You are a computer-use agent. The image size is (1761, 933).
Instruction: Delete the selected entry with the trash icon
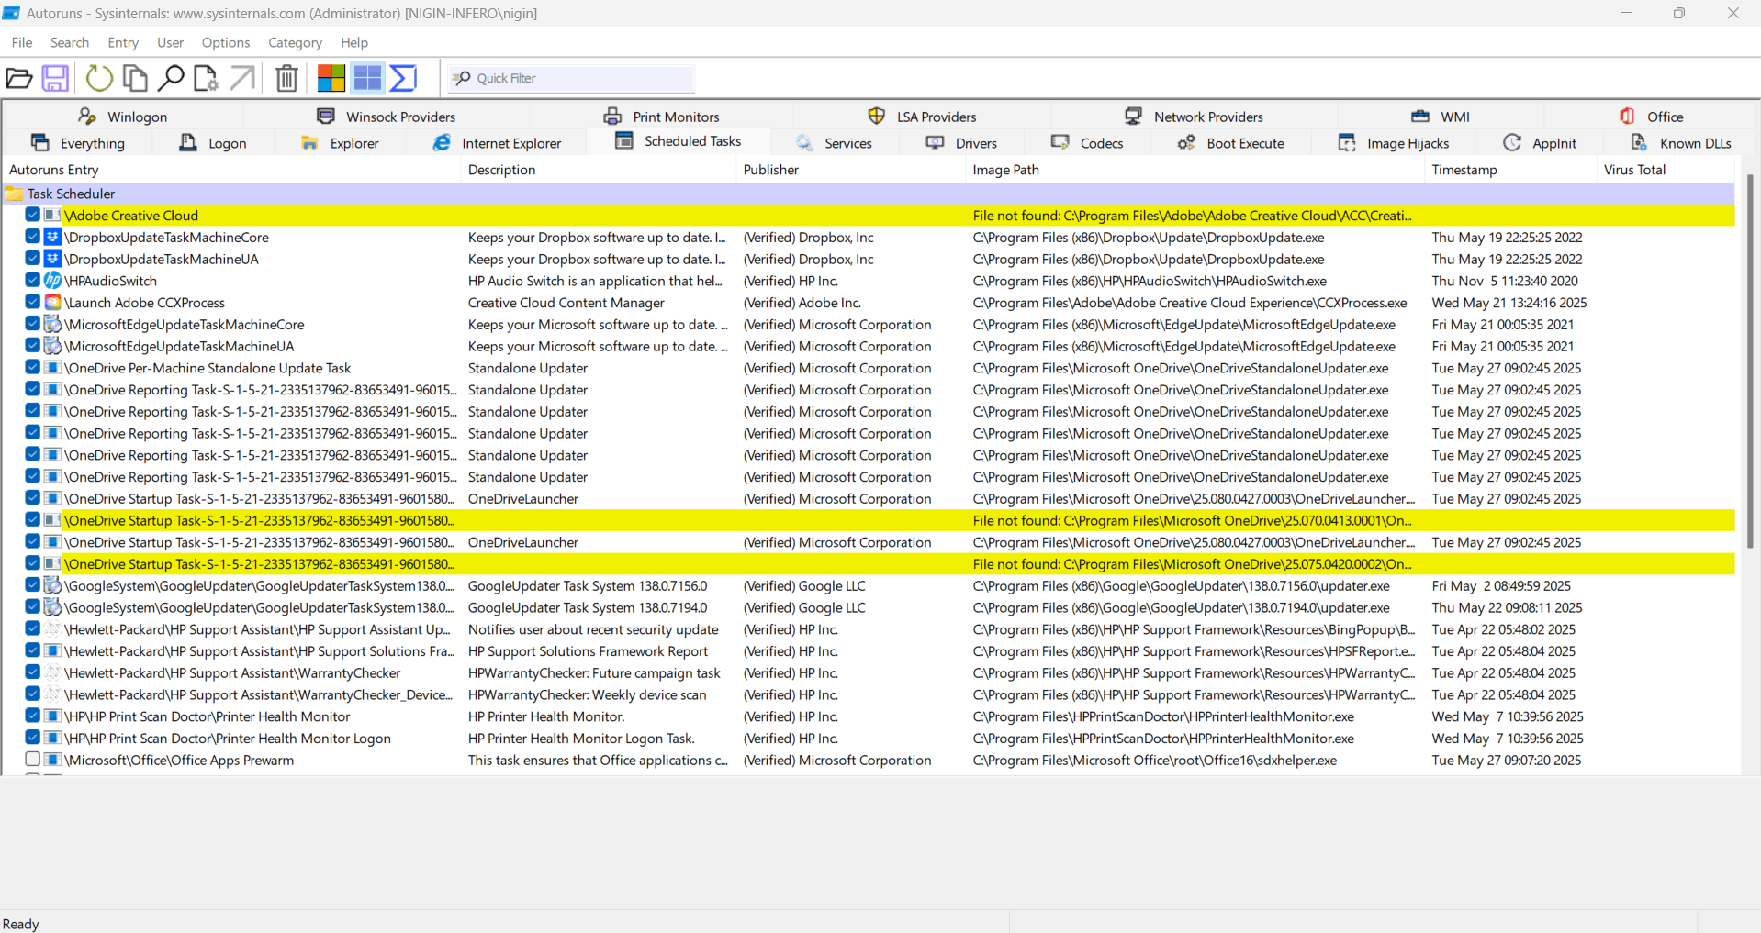[286, 78]
